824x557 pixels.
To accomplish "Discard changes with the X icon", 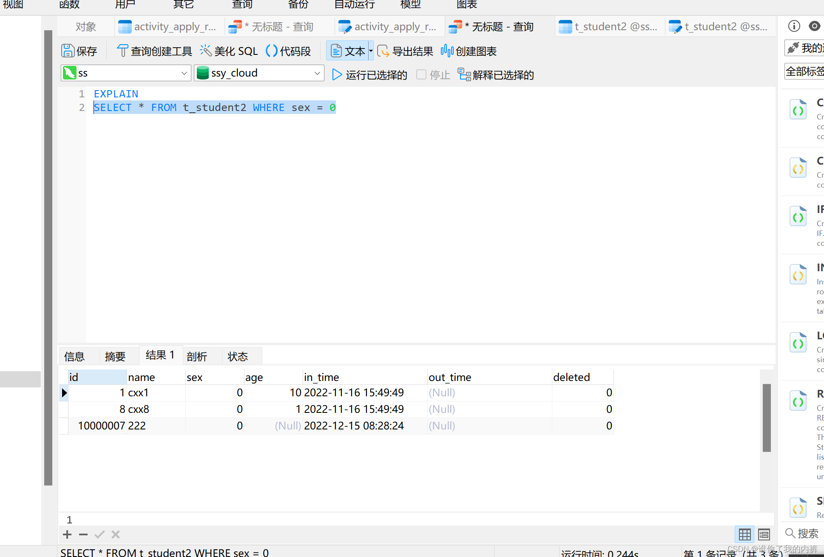I will 116,534.
